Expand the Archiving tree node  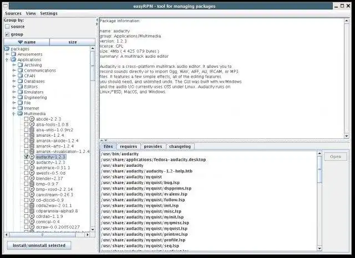coord(14,65)
